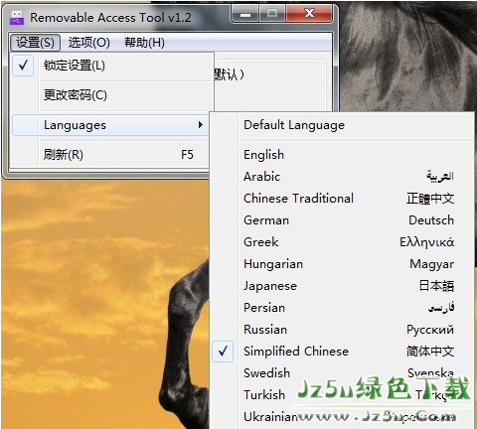
Task: Click the disabled maximize window button
Action: click(x=272, y=14)
